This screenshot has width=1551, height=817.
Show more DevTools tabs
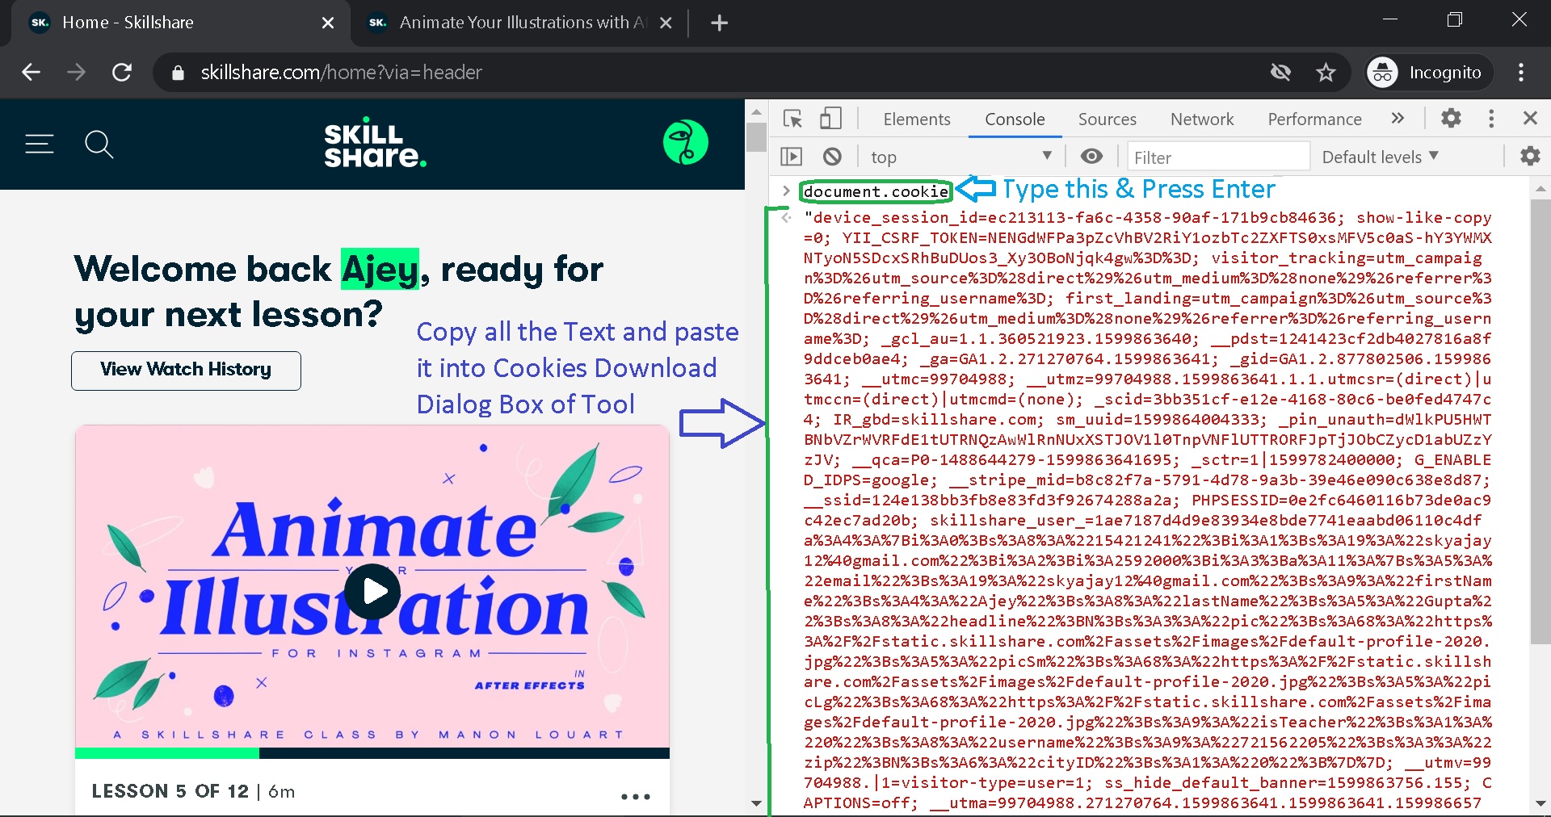point(1398,119)
